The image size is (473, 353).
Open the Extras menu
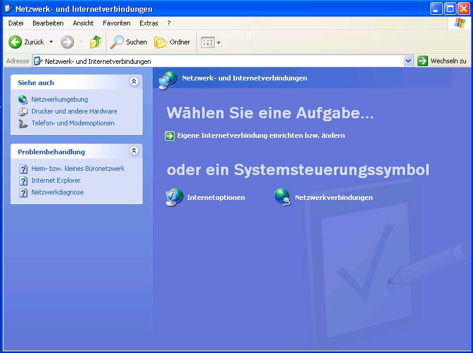[x=149, y=23]
